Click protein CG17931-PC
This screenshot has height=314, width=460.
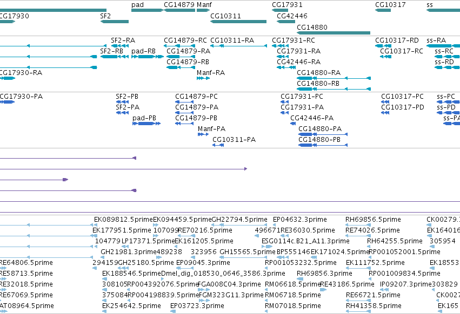tap(284, 102)
